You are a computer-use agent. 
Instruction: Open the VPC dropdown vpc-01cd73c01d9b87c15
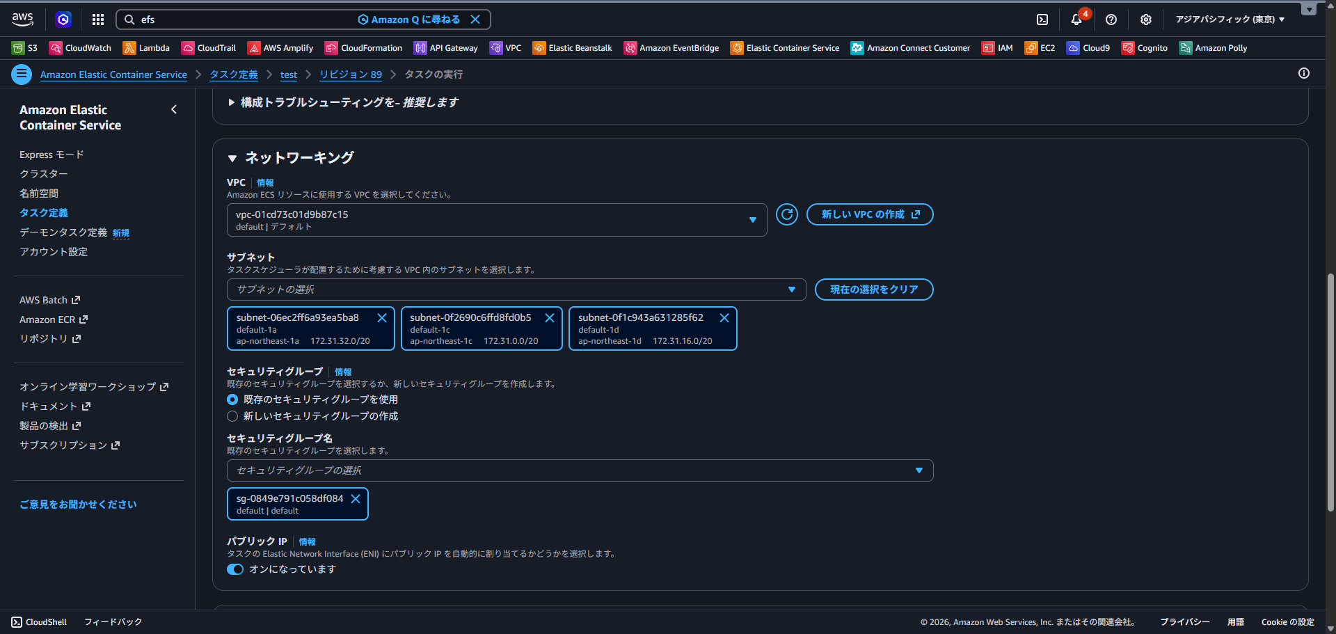(497, 220)
